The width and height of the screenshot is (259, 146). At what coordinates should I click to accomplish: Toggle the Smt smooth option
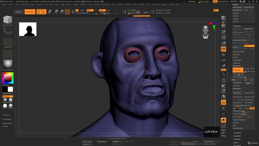coord(249,46)
